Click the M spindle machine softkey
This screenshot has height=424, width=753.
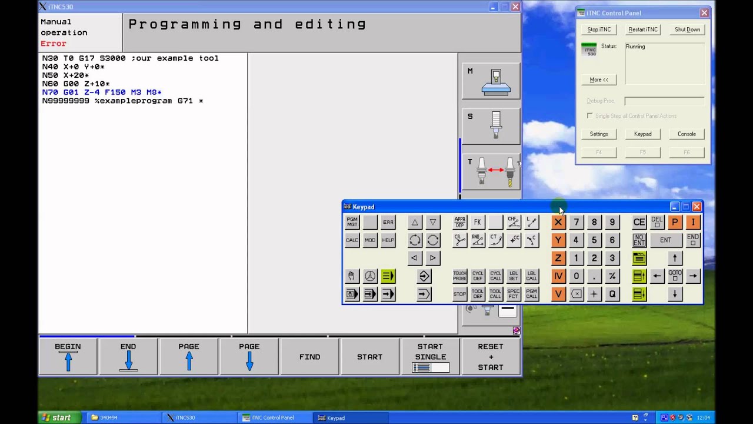tap(491, 82)
